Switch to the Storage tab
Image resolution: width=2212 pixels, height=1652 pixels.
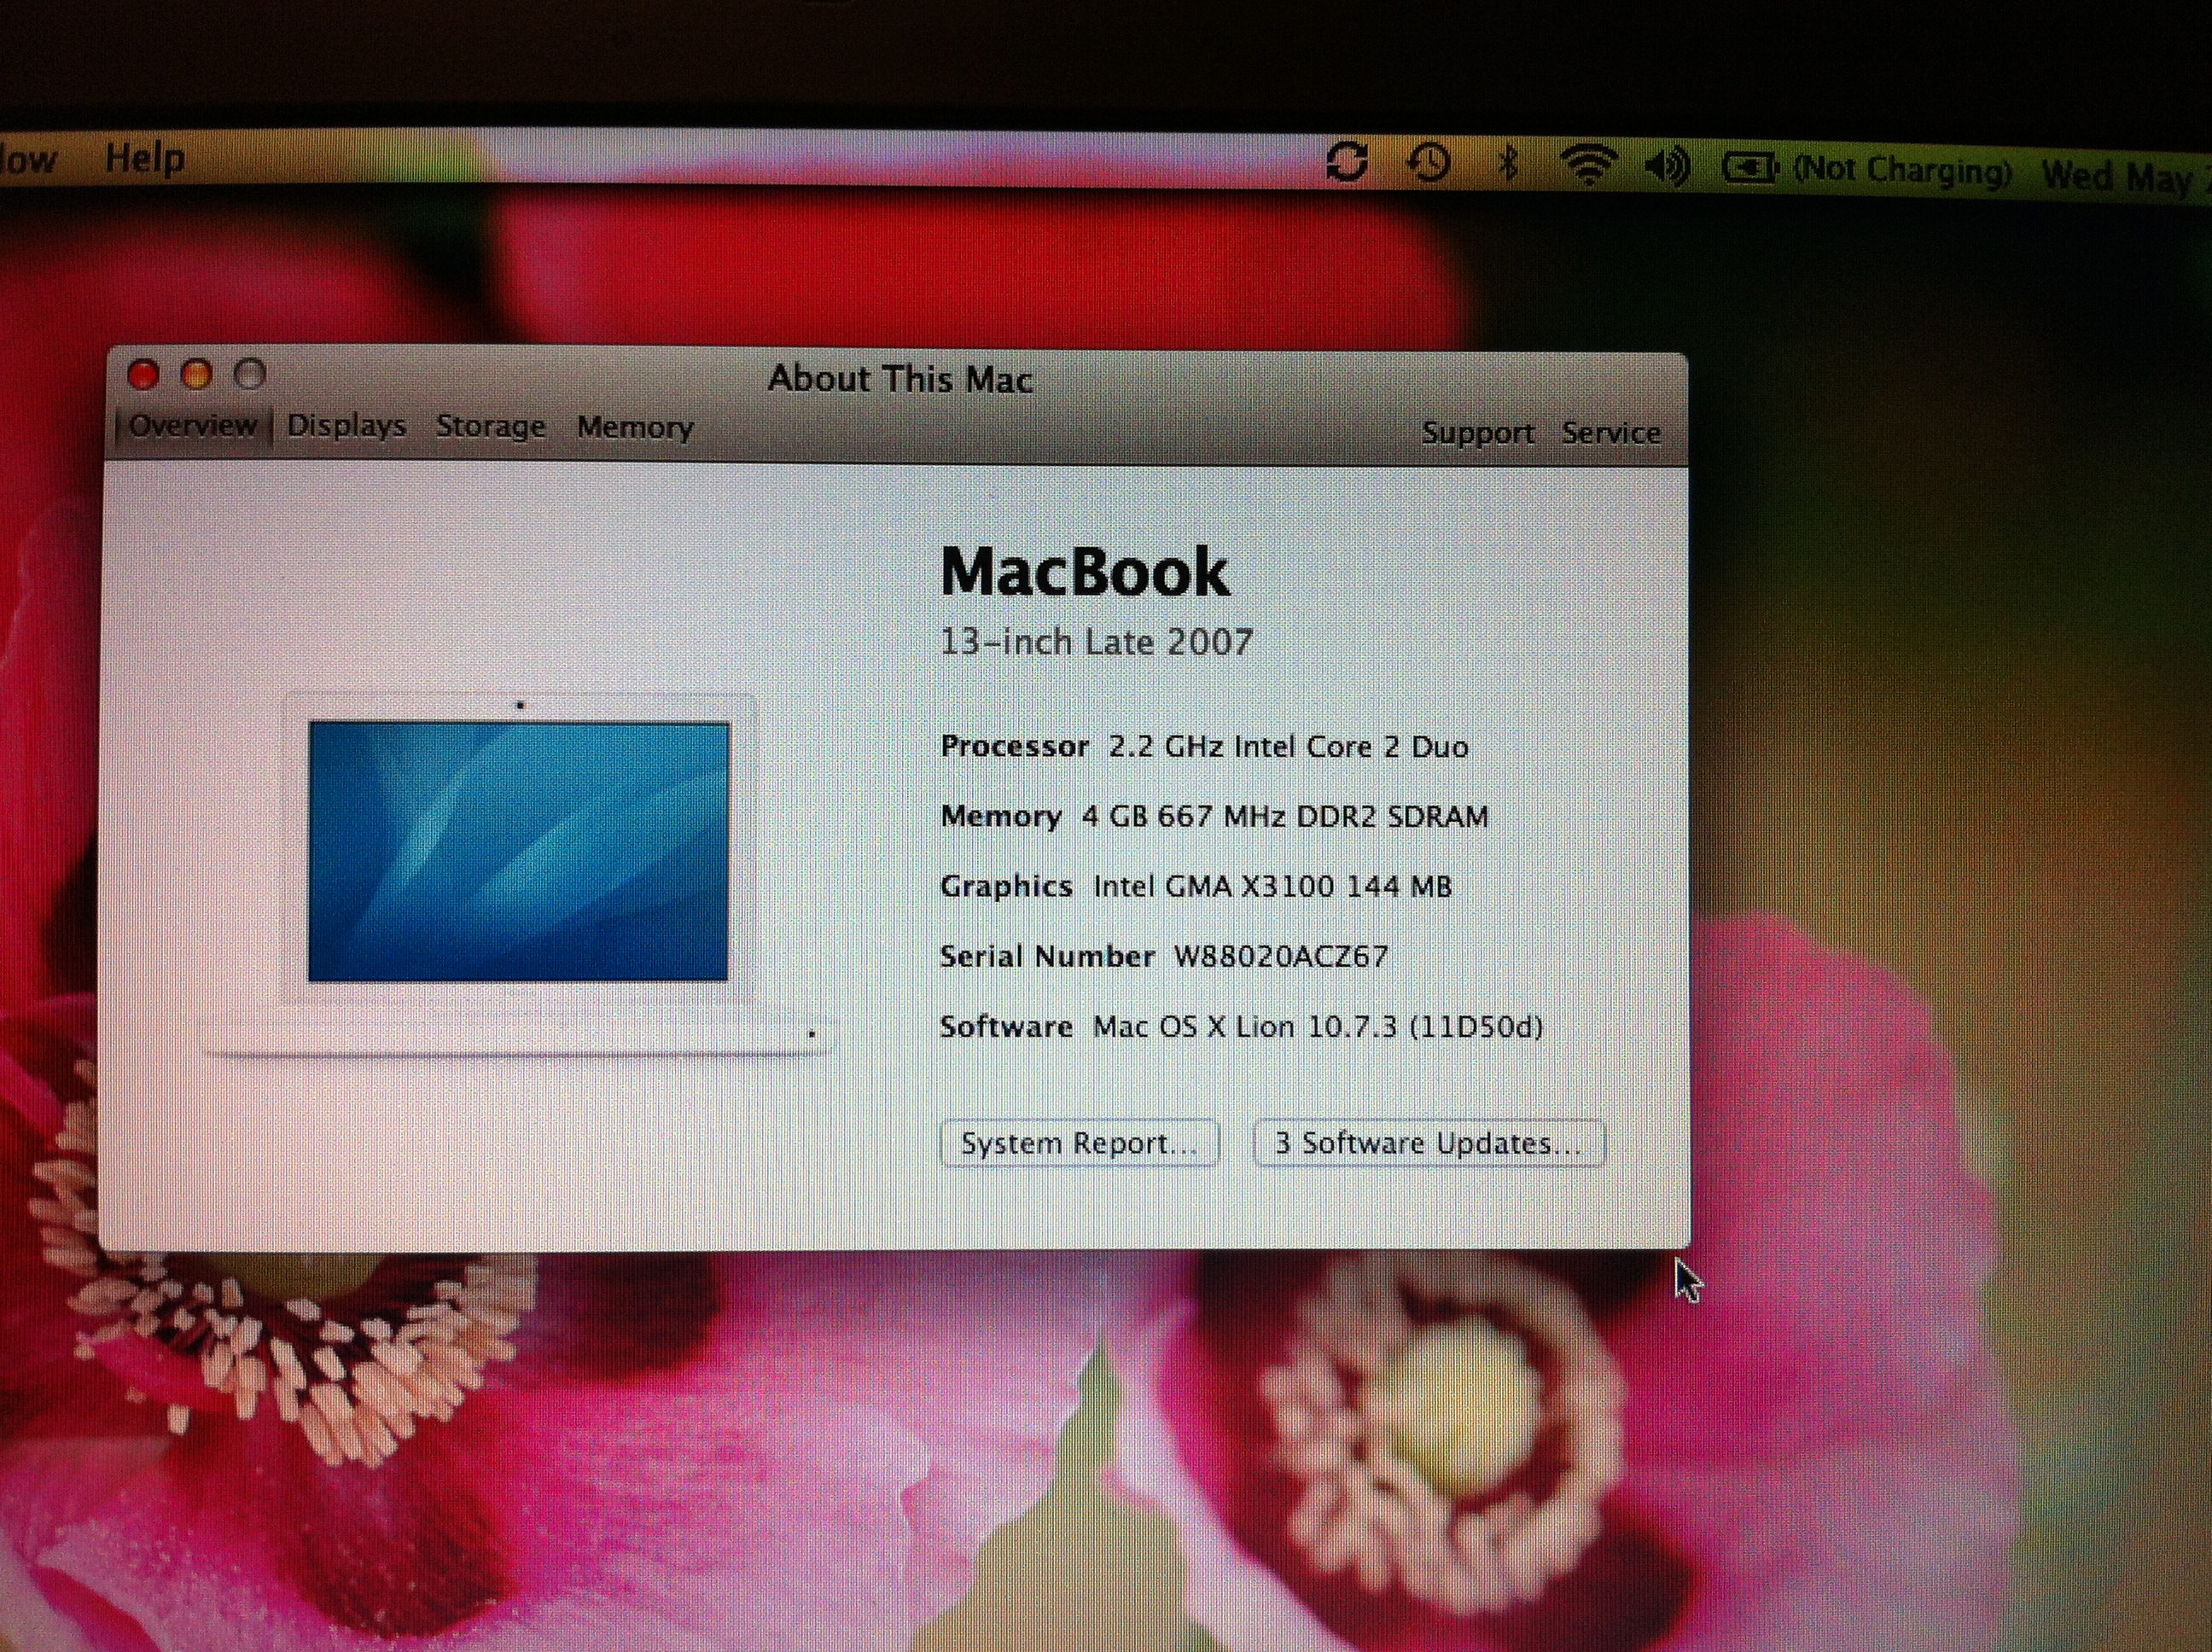490,427
